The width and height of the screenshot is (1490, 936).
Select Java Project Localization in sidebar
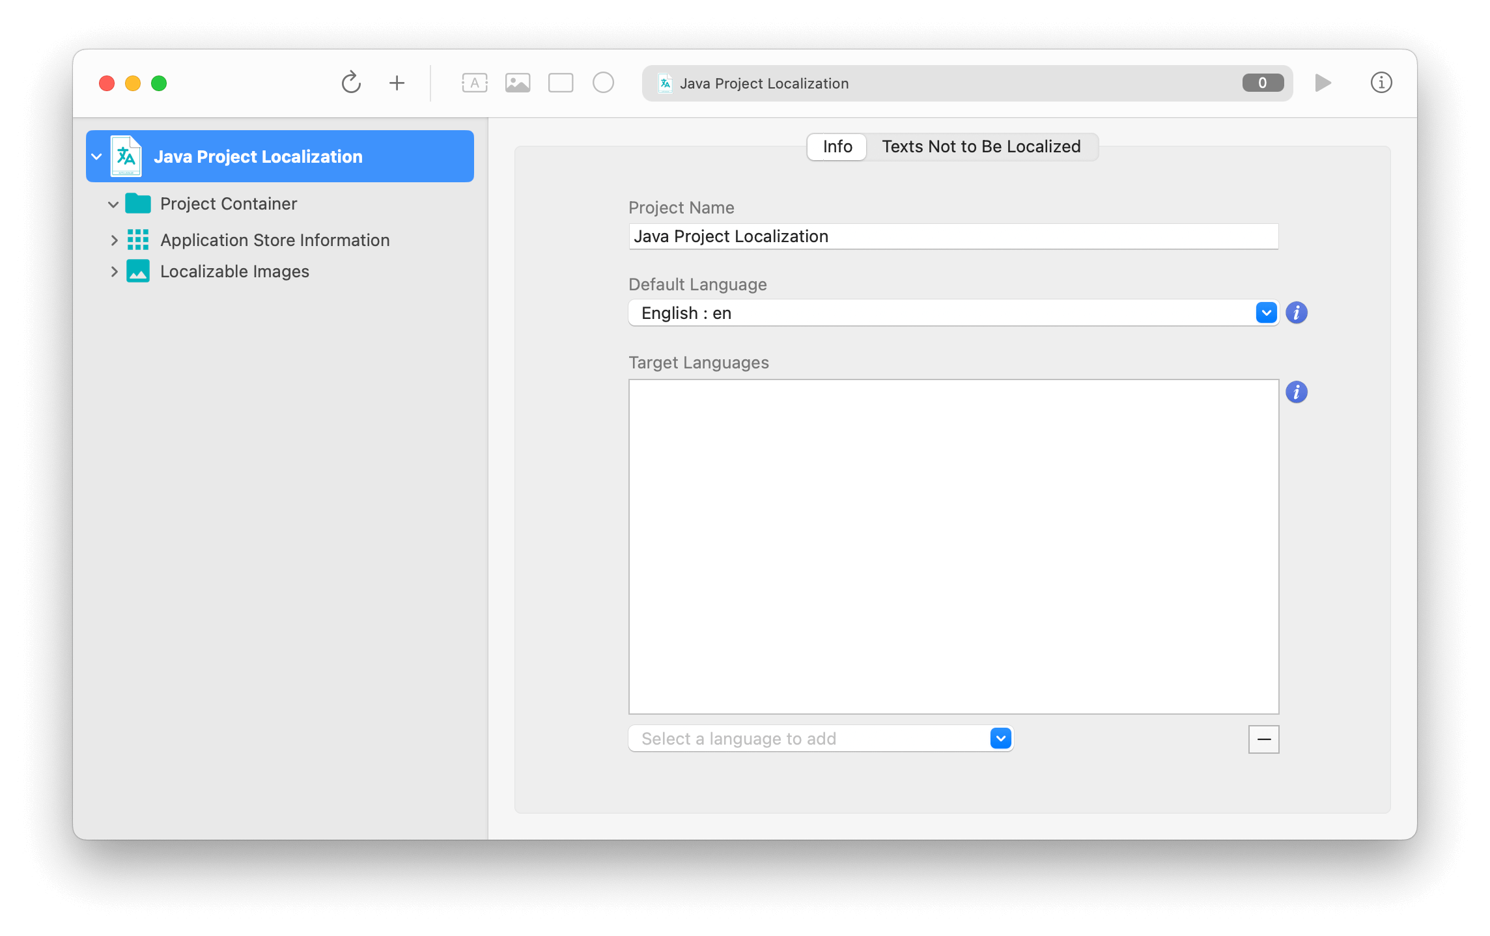point(280,156)
